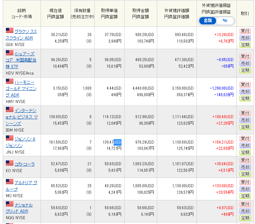This screenshot has height=224, width=255.
Task: Click 売却 button for JNJ row
Action: click(245, 145)
